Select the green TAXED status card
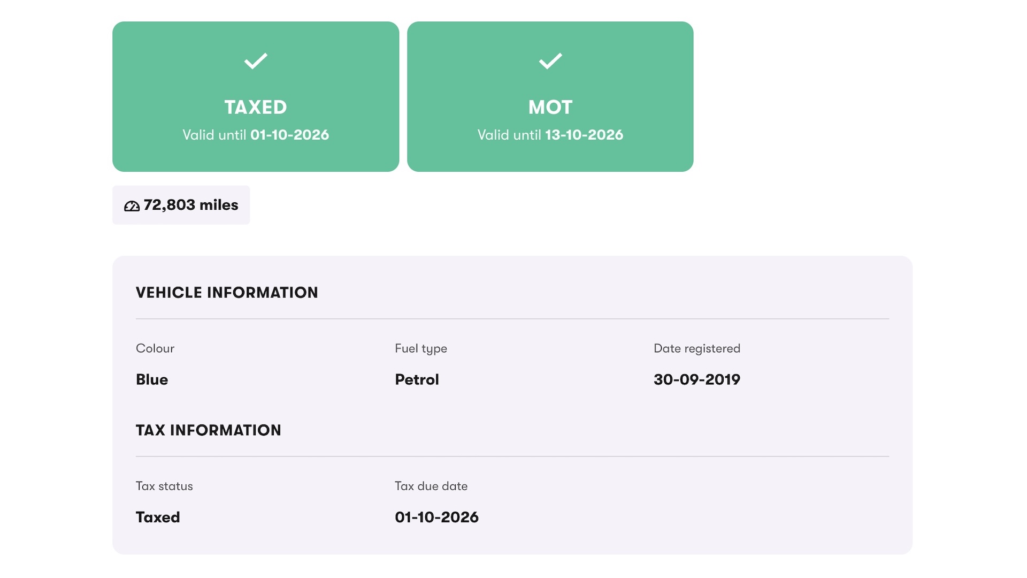This screenshot has height=578, width=1027. pos(256,96)
